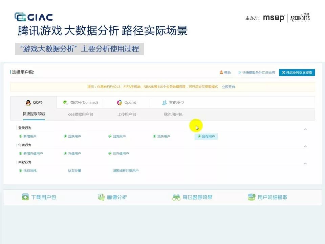Collapse the 付费行为 section
The width and height of the screenshot is (325, 244).
point(305,146)
